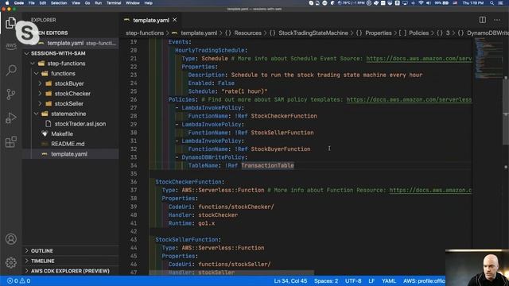This screenshot has height=286, width=509.
Task: Open macOS Spotlight search icon
Action: pyautogui.click(x=492, y=3)
